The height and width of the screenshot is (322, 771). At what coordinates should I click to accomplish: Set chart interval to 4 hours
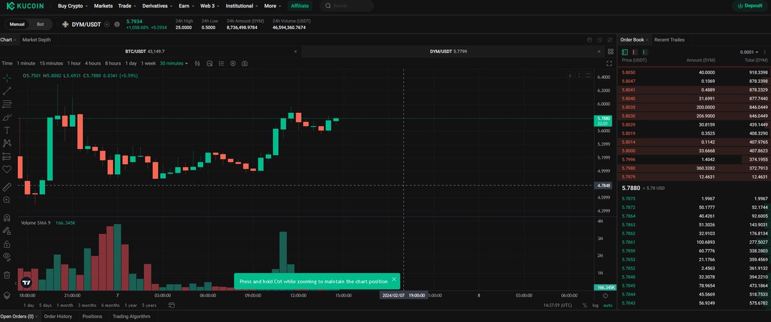click(93, 64)
